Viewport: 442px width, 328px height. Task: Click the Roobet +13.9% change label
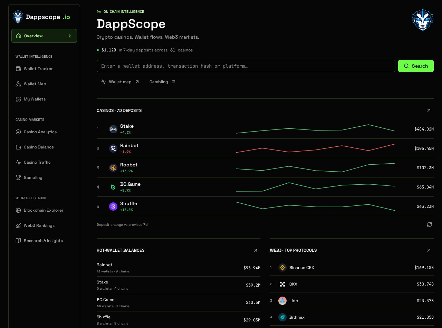pyautogui.click(x=126, y=171)
